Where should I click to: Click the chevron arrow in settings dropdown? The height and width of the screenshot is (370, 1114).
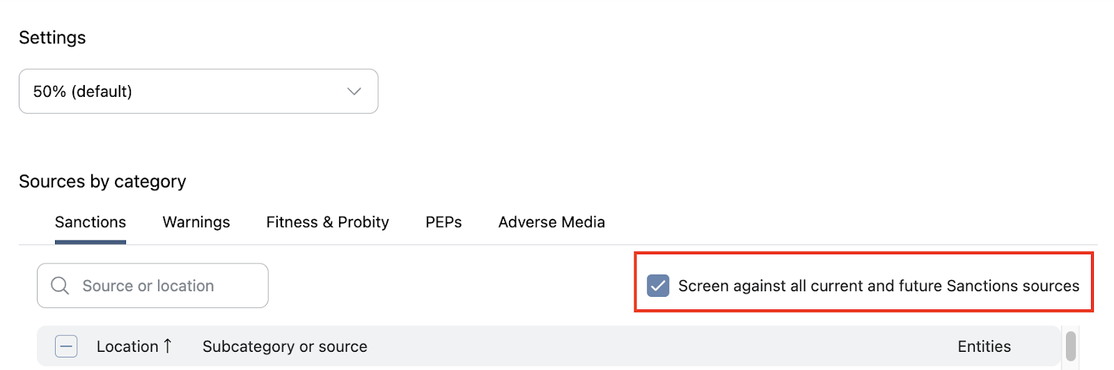354,91
